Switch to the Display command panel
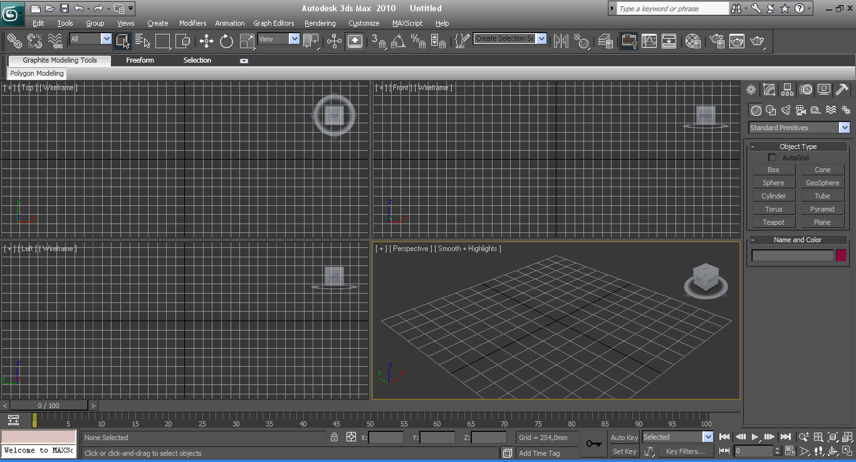Screen dimensions: 856x462 point(825,90)
